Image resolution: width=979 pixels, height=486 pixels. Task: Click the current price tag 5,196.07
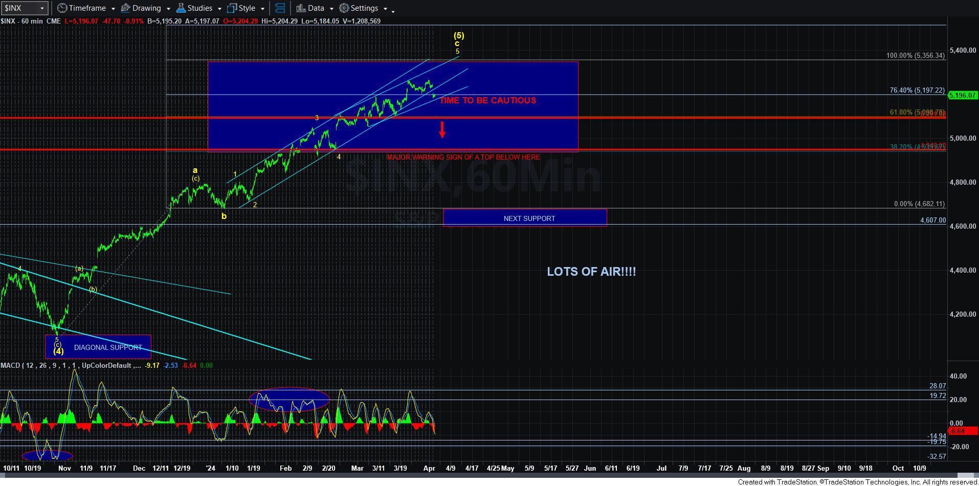[x=962, y=95]
